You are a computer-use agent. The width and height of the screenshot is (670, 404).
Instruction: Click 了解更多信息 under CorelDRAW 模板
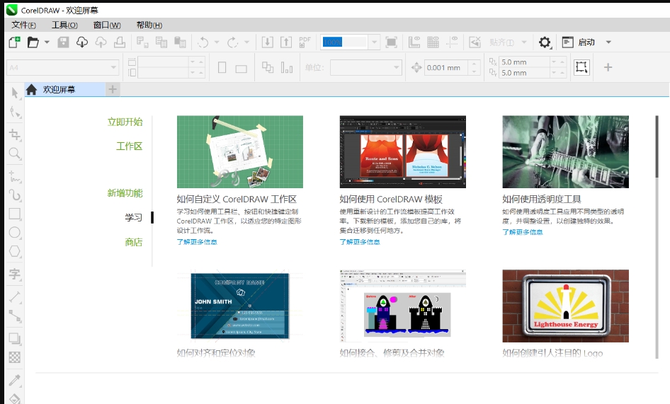point(360,242)
